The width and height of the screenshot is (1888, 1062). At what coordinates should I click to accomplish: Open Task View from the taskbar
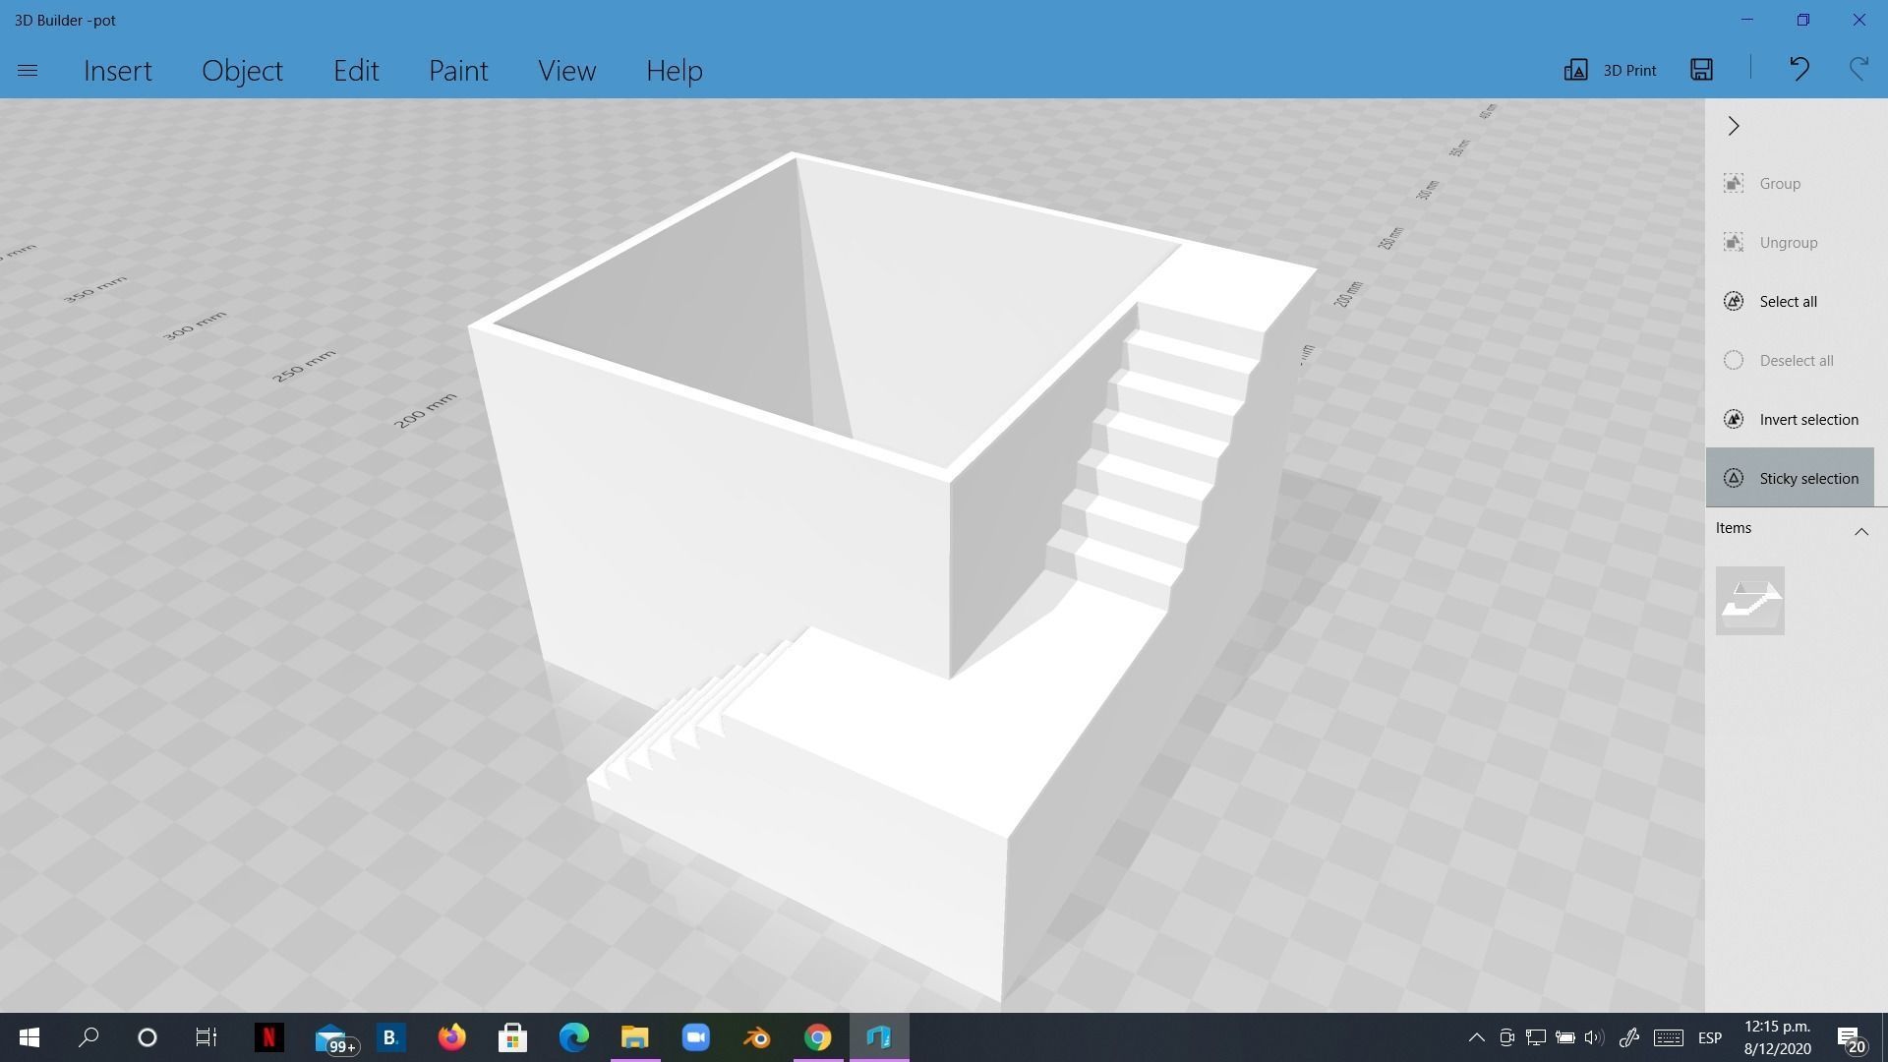[x=206, y=1037]
